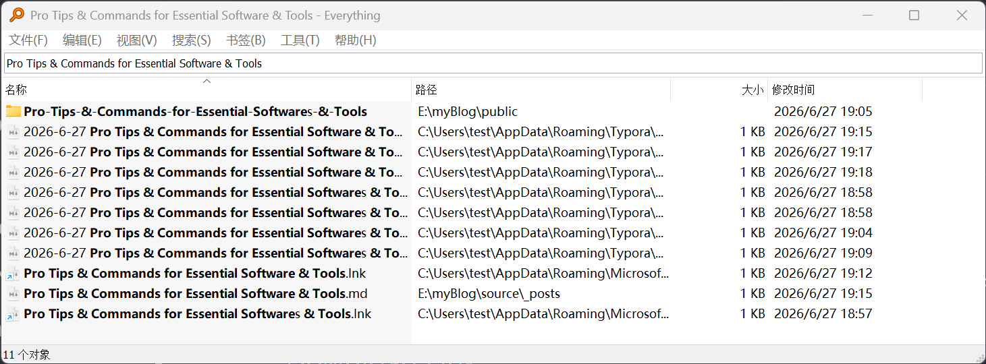This screenshot has width=986, height=364.
Task: Click the Microsoft path of the .lnk modified 19:12
Action: point(543,273)
